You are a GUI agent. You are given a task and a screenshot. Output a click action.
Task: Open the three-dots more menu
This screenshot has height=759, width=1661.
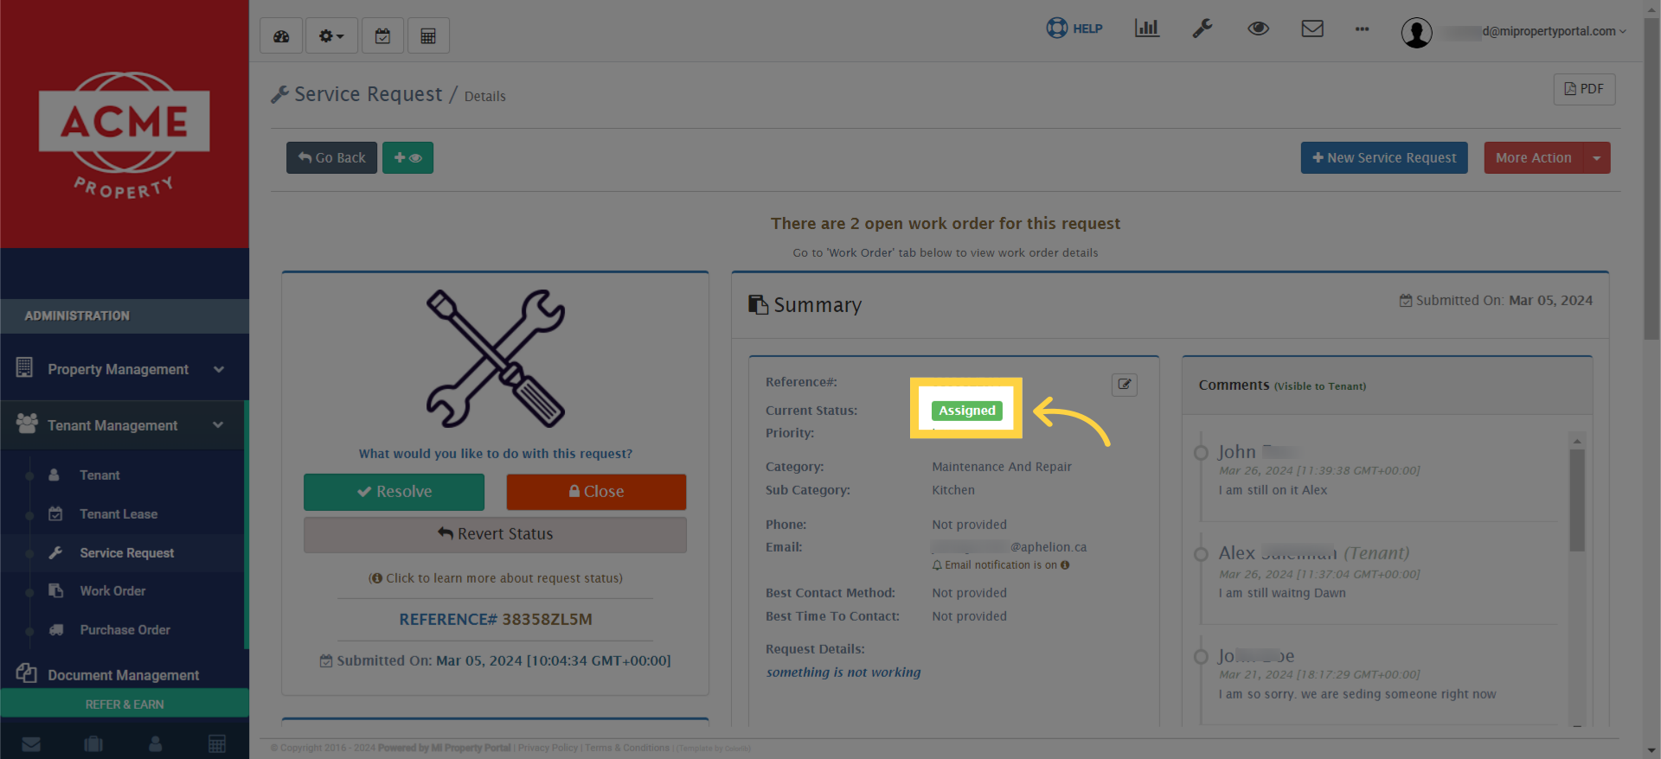(x=1362, y=29)
